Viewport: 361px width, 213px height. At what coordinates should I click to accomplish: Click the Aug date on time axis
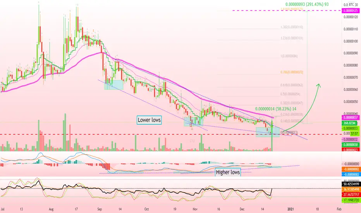click(x=51, y=209)
